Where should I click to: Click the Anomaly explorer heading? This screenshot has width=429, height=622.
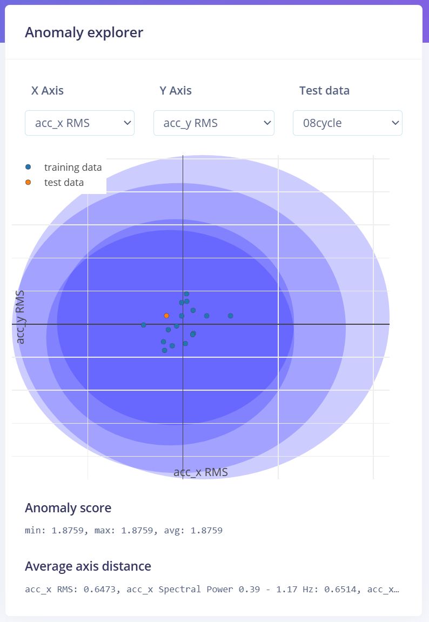click(84, 32)
